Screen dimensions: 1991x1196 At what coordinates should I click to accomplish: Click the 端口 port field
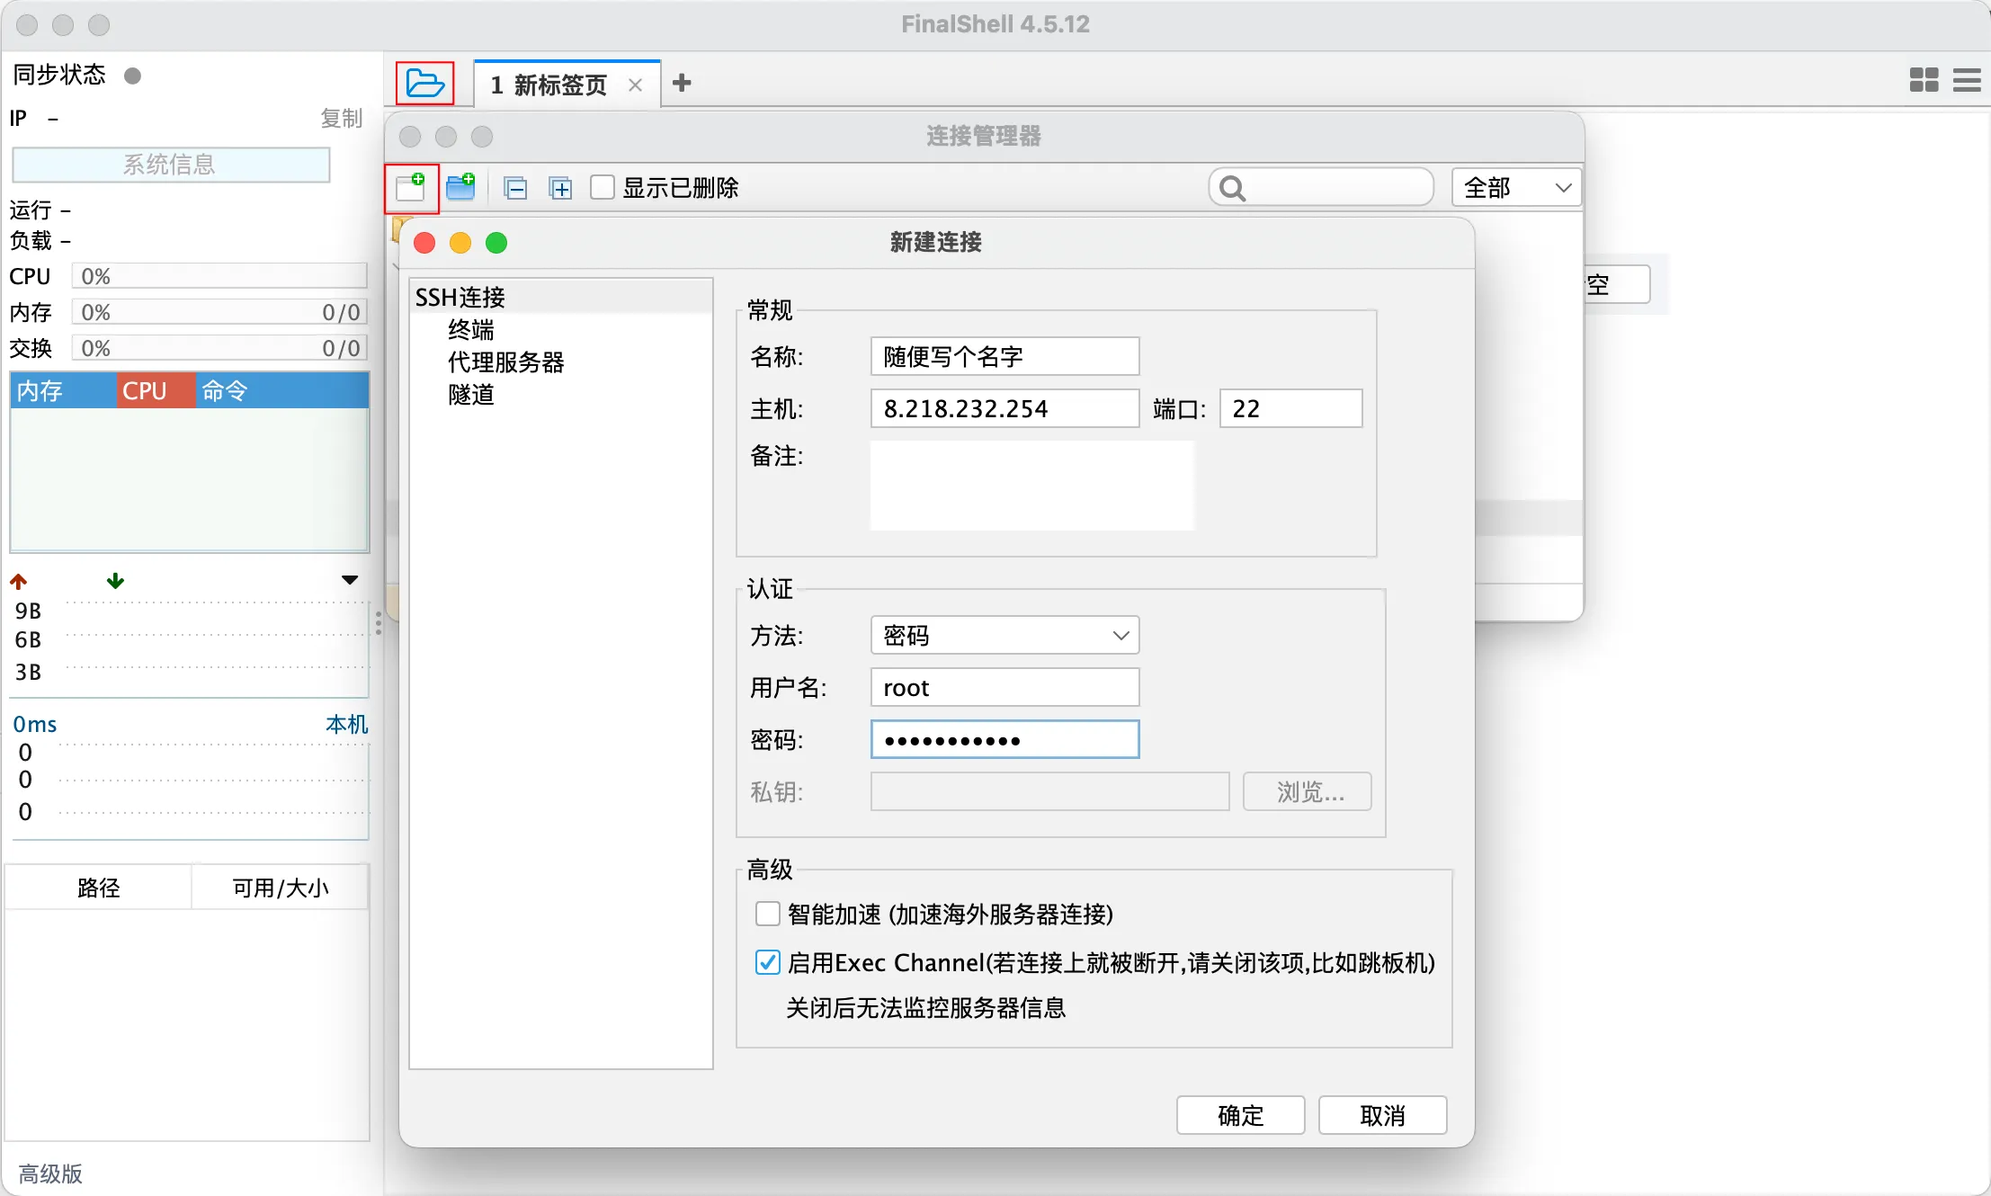pyautogui.click(x=1291, y=408)
